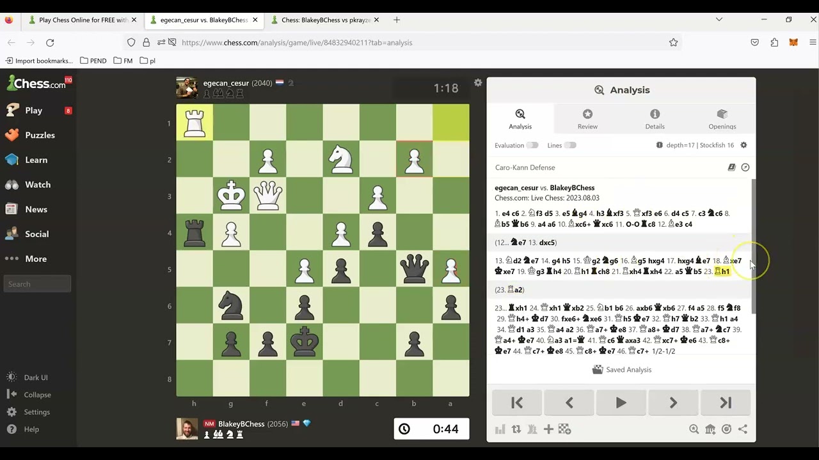
Task: Open the opening explorer compass icon
Action: [x=745, y=167]
